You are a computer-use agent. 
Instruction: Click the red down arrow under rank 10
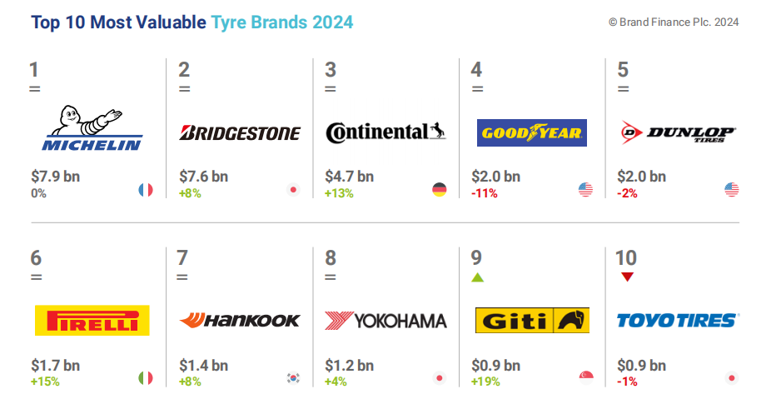click(627, 277)
